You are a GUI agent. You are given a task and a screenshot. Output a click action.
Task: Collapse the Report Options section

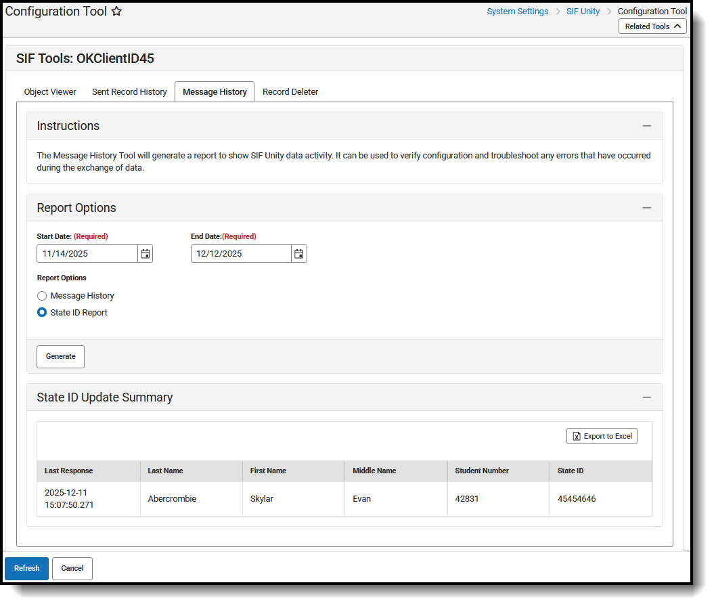[646, 207]
